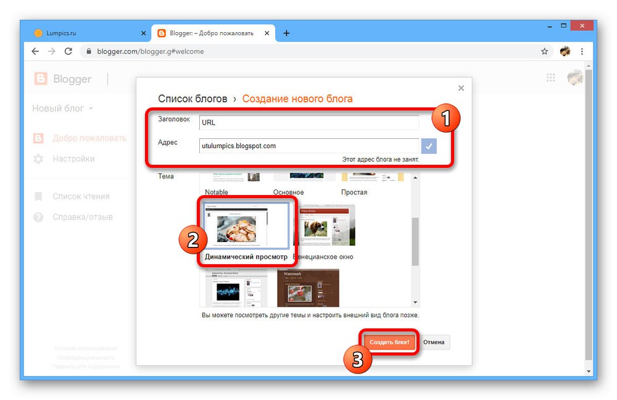The height and width of the screenshot is (400, 617).
Task: Click the page scrollbar down arrow
Action: pos(589,371)
